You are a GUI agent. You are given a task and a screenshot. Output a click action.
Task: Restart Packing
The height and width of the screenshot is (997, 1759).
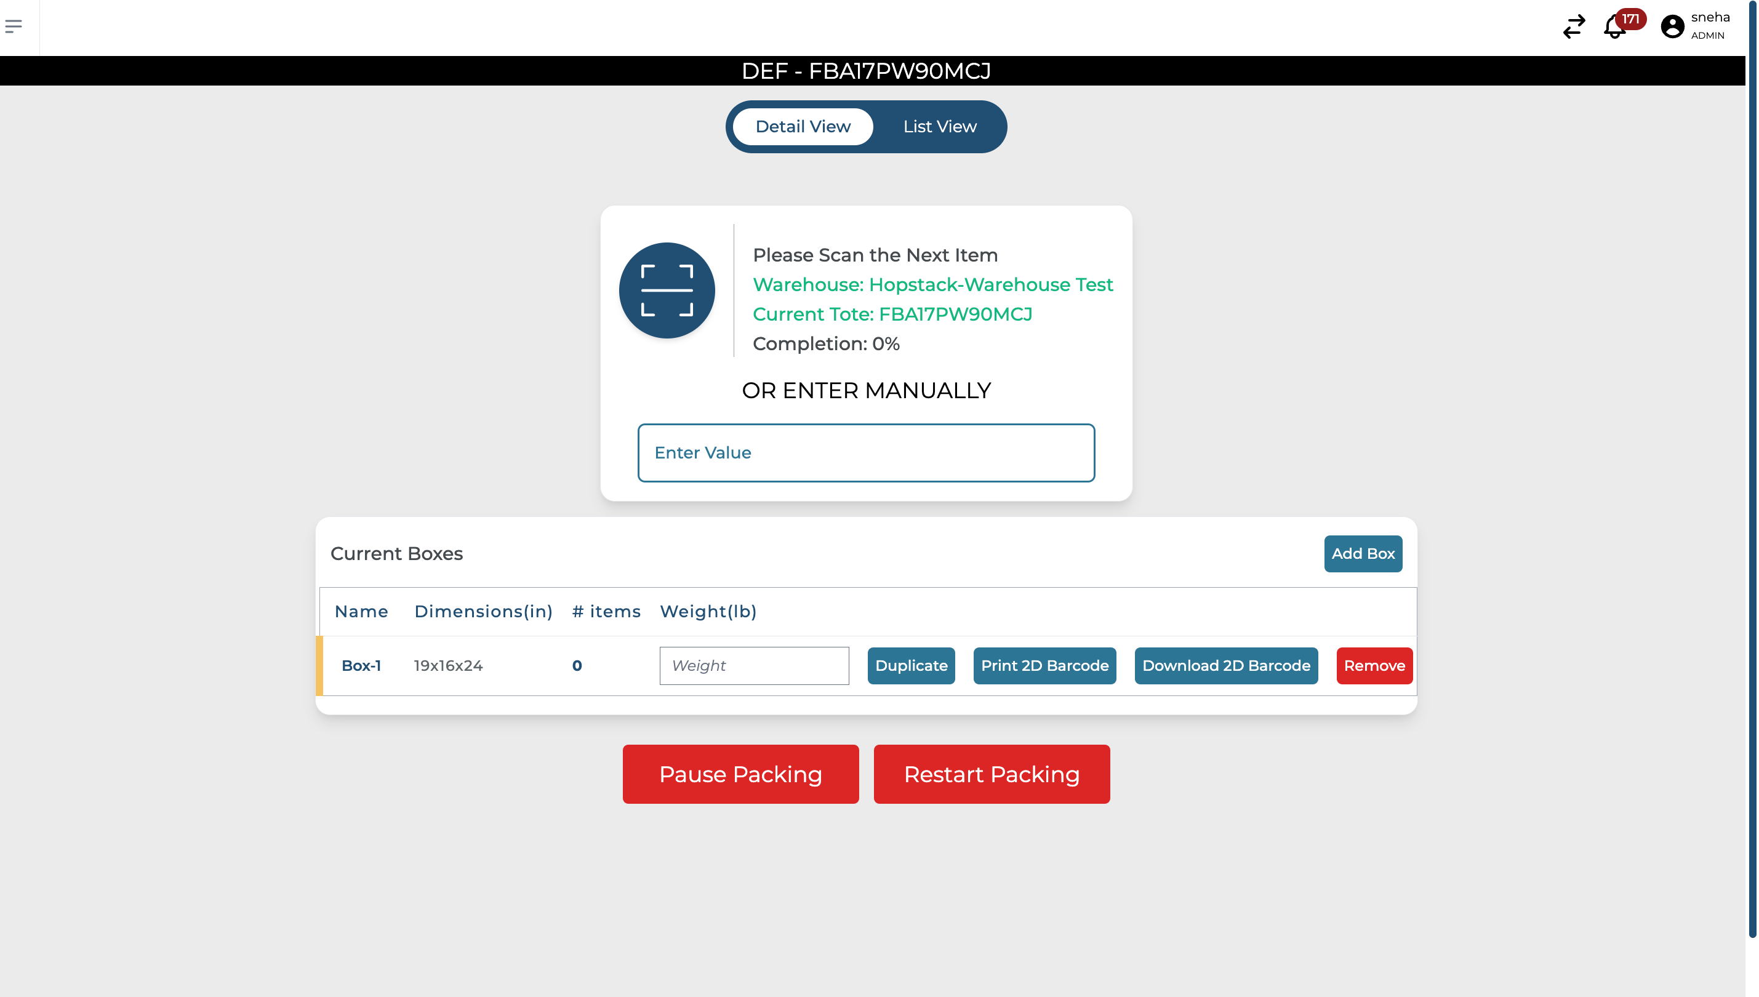pos(991,774)
